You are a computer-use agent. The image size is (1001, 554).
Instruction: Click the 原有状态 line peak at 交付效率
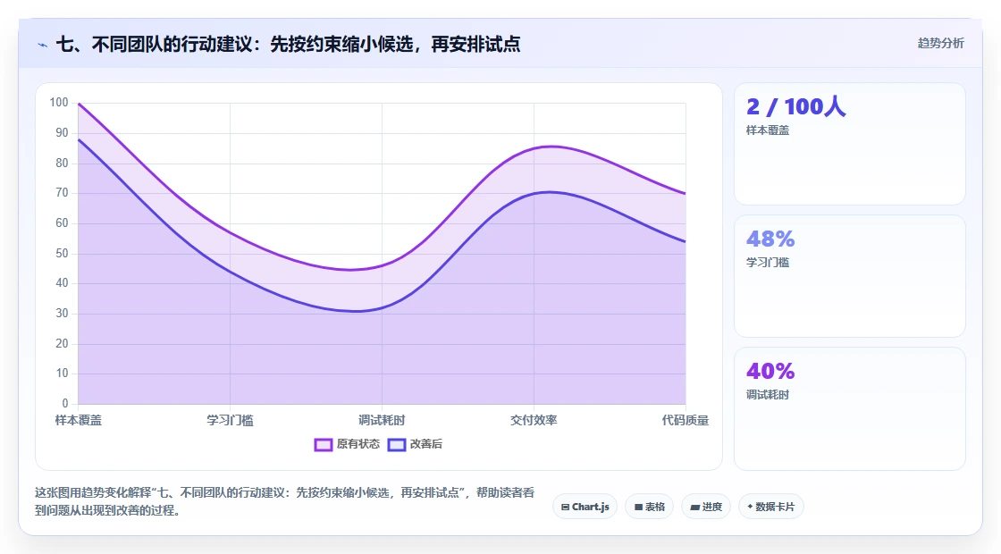point(551,147)
